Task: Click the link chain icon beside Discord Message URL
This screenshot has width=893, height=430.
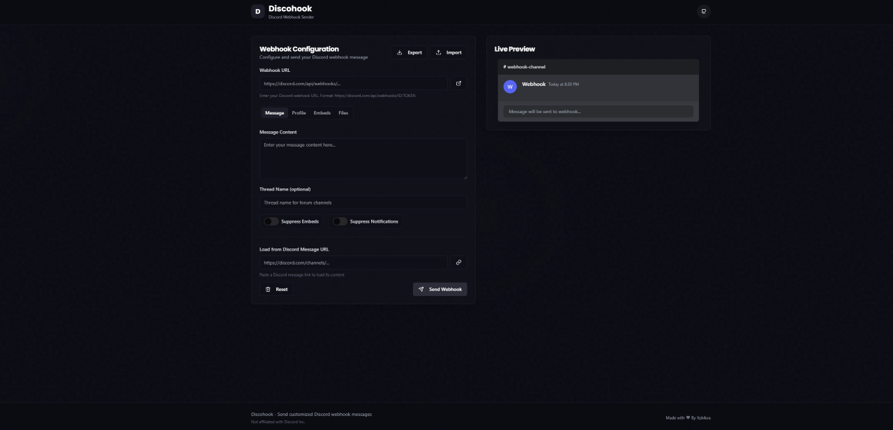Action: [458, 262]
